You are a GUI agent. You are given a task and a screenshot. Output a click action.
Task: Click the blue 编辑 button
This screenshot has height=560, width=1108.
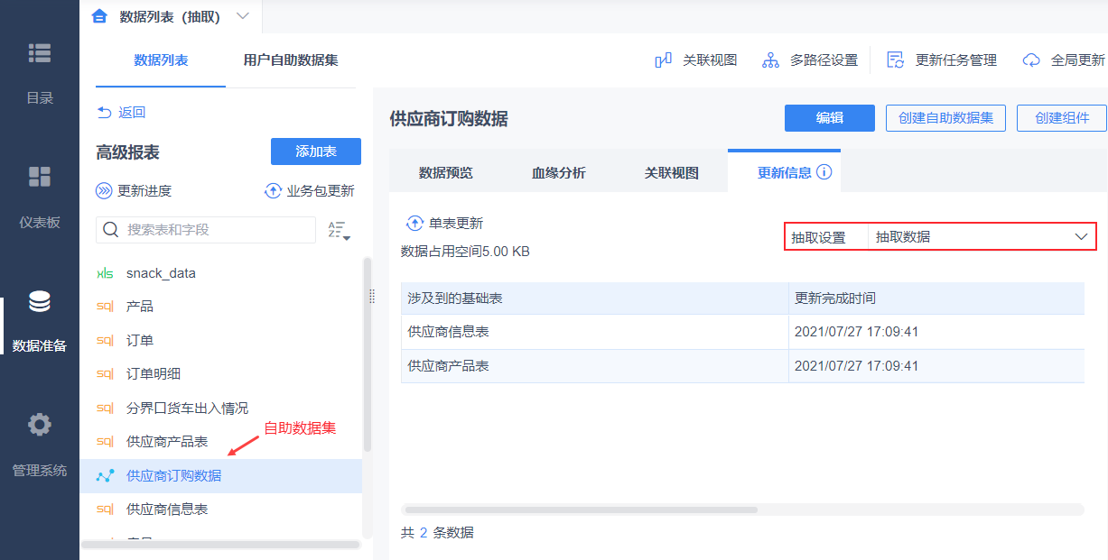tap(829, 118)
